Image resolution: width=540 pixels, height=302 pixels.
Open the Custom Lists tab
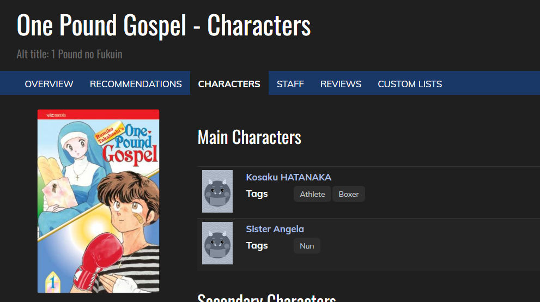coord(410,84)
